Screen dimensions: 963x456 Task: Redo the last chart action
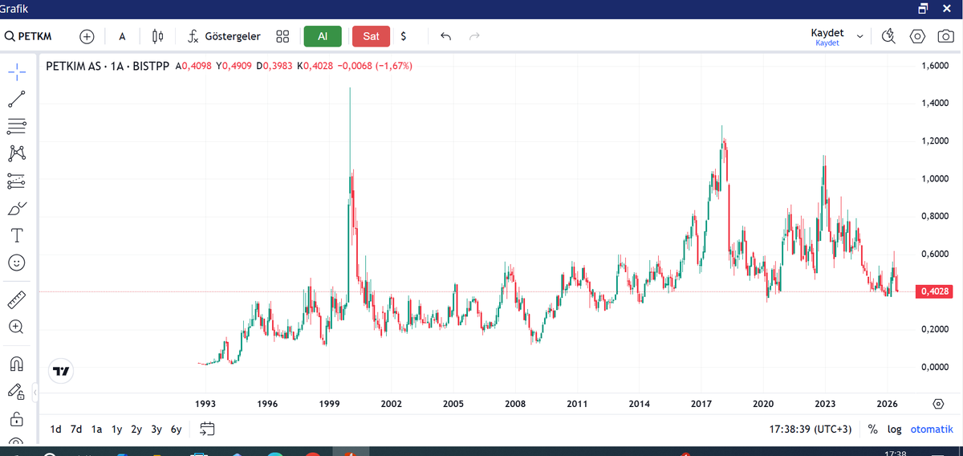point(474,36)
